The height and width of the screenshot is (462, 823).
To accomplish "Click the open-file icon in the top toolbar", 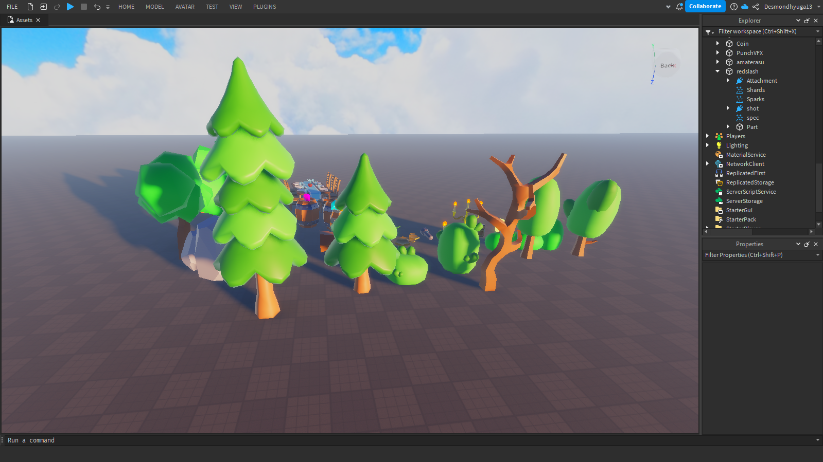I will 43,7.
